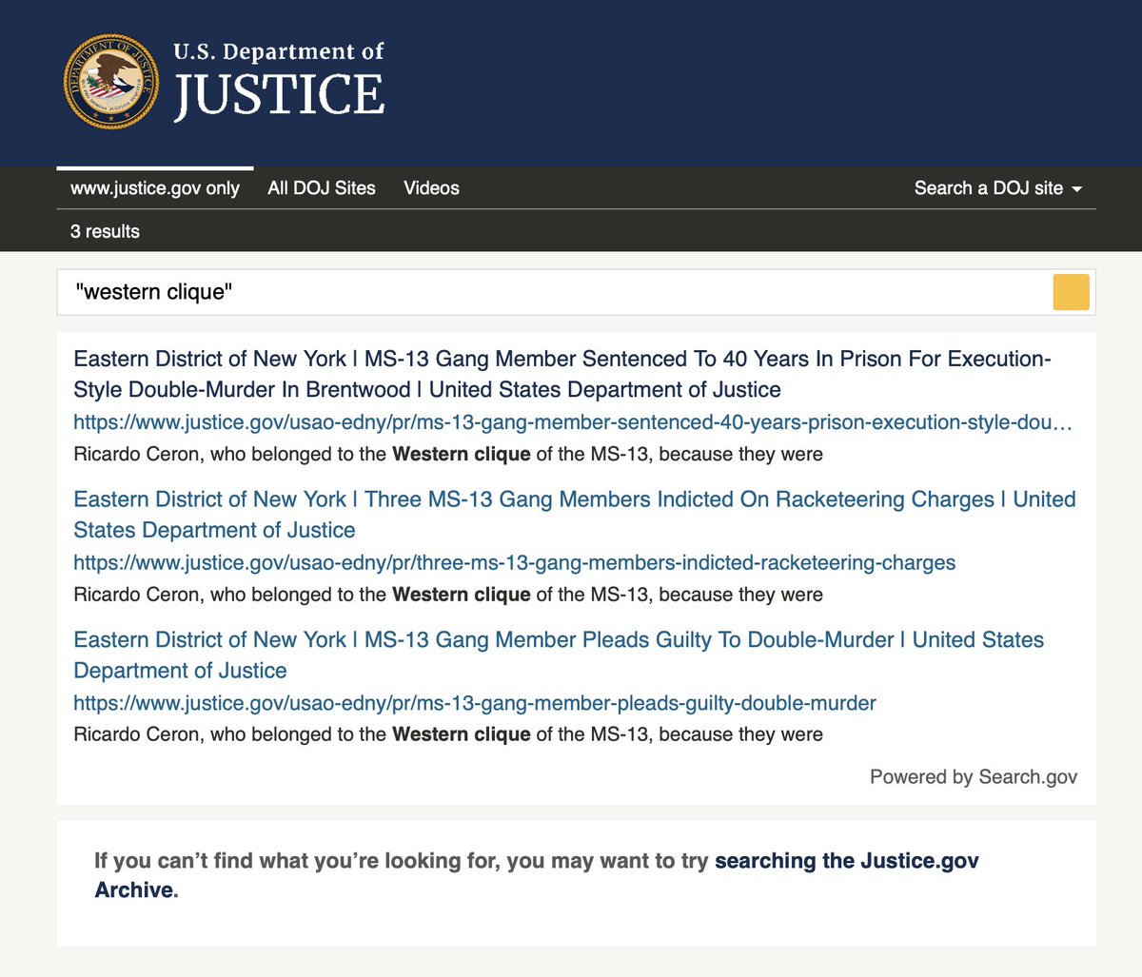Click the snippet text under the second result

[447, 595]
